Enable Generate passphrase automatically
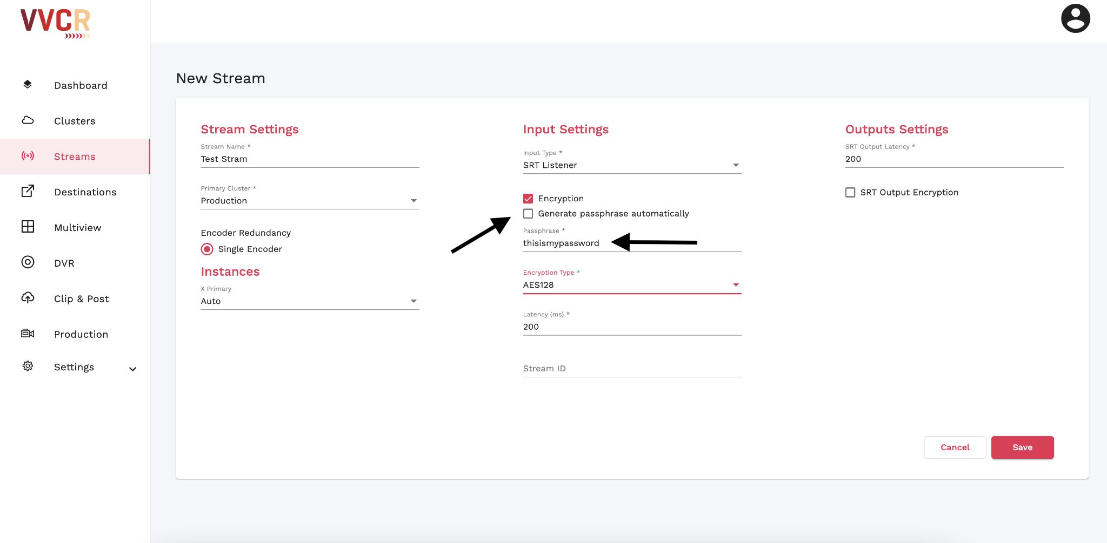Viewport: 1107px width, 543px height. pyautogui.click(x=528, y=214)
